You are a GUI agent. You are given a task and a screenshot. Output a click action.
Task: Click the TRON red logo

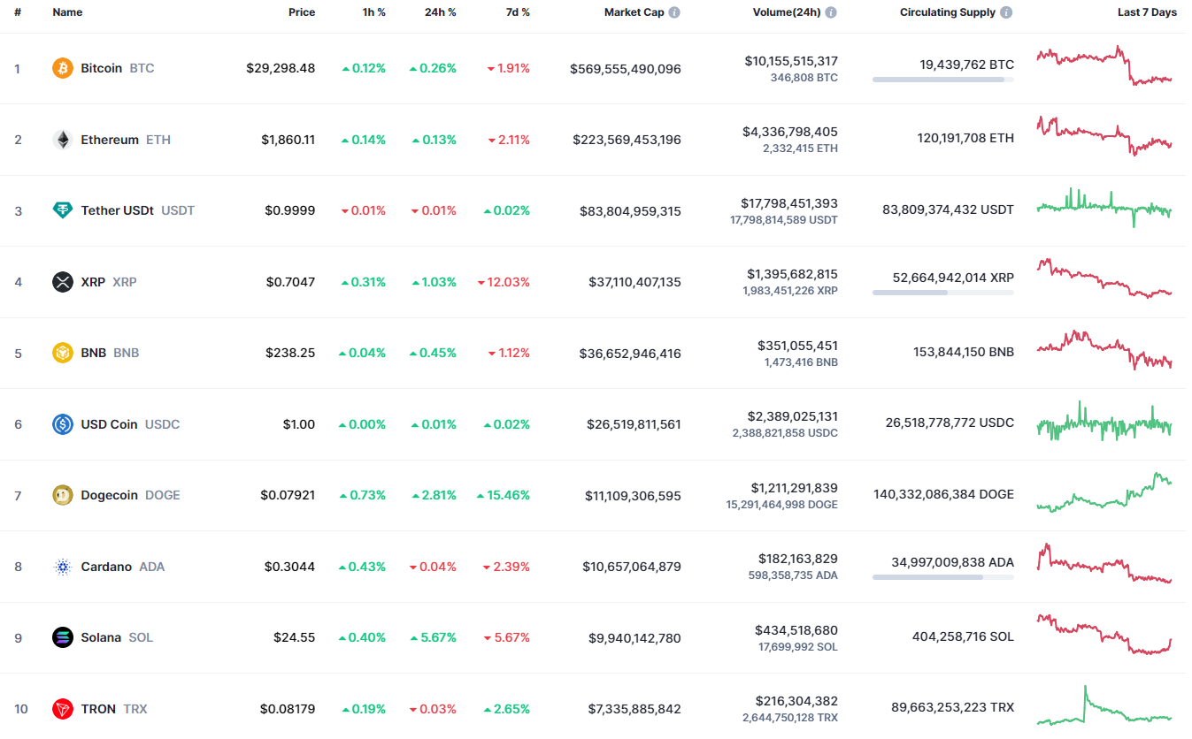61,708
